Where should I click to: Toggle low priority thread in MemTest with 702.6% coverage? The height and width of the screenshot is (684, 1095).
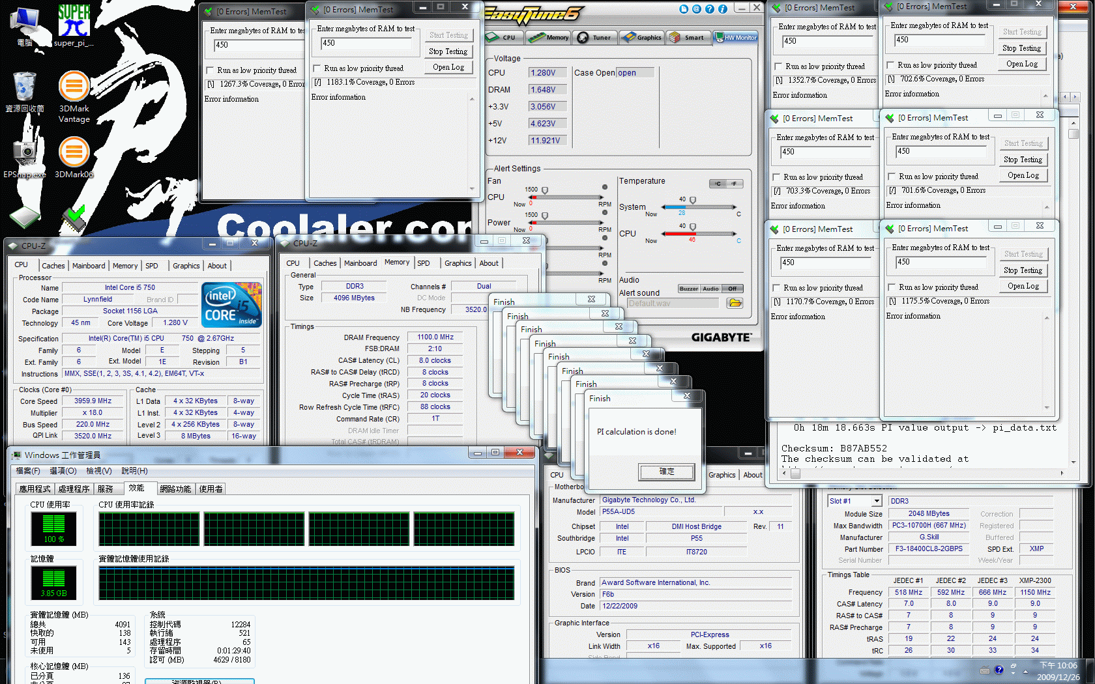click(x=890, y=65)
